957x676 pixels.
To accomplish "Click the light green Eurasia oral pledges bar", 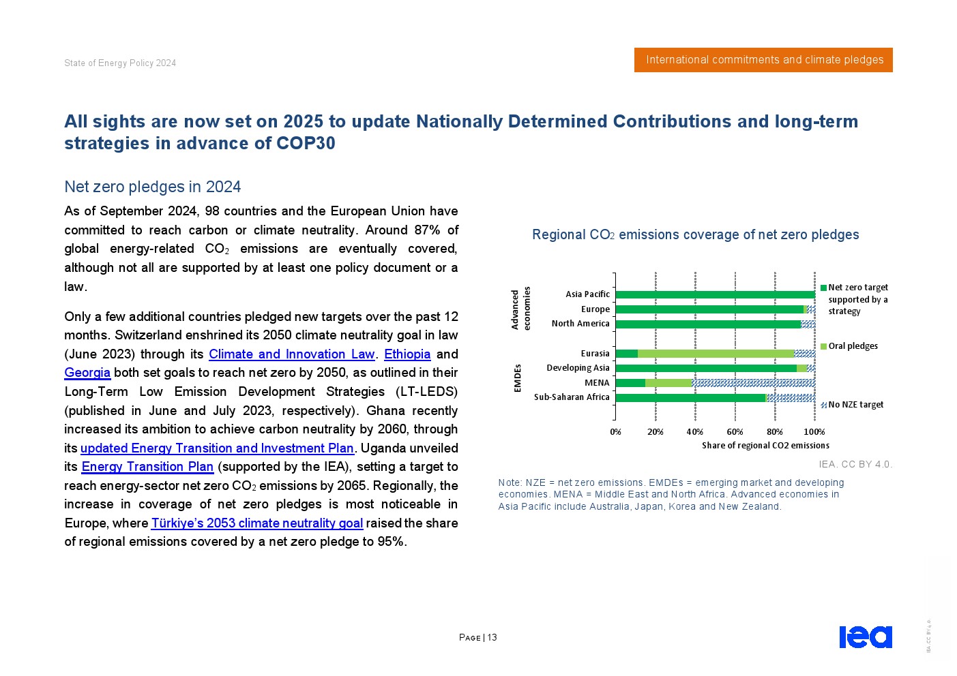I will coord(715,354).
